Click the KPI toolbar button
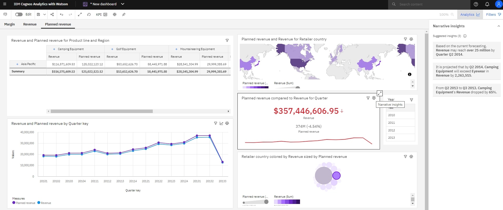The image size is (503, 210). tap(101, 14)
